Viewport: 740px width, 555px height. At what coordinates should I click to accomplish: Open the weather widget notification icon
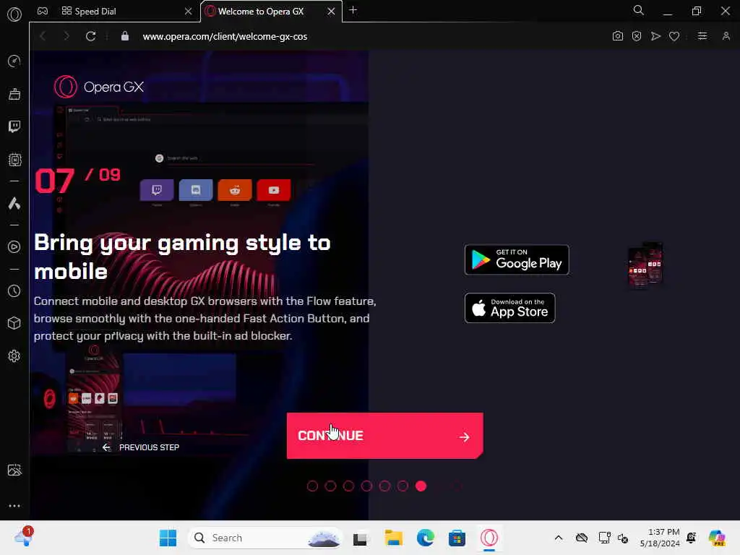24,537
